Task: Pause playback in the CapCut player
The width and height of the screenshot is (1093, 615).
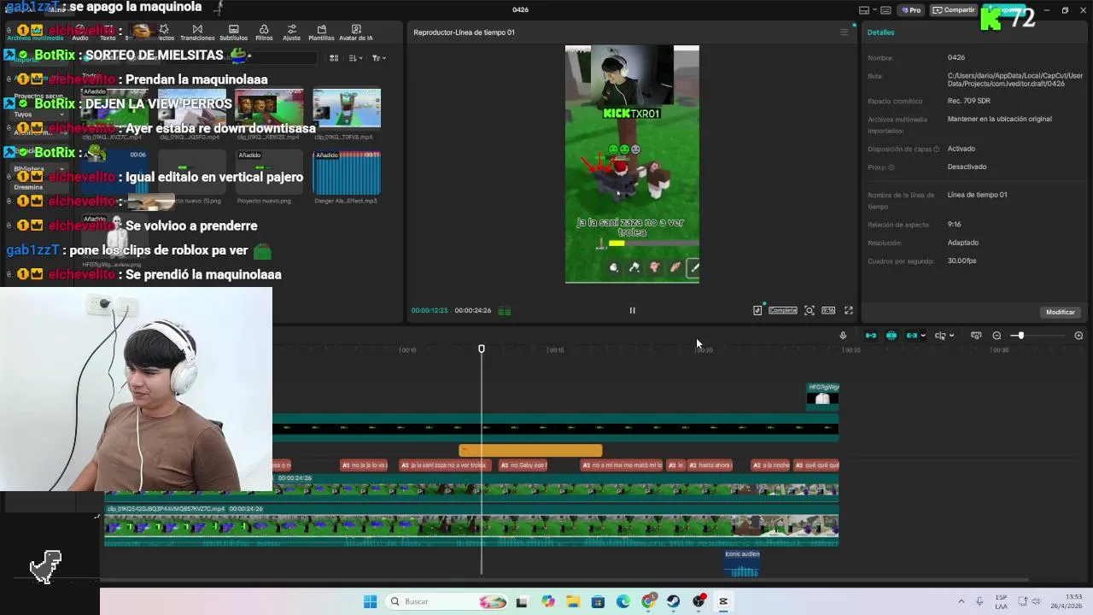Action: [x=632, y=310]
